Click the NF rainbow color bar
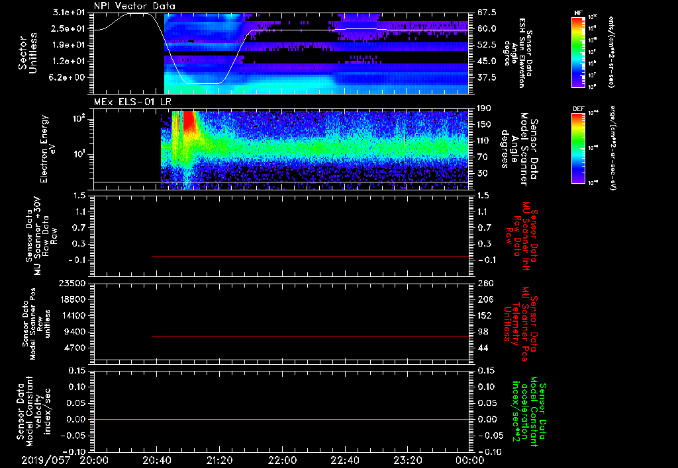Viewport: 678px width, 468px height. click(578, 52)
